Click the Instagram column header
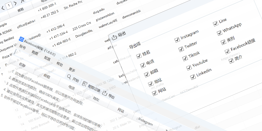Viewport: 262px width, 131px height. click(x=145, y=122)
